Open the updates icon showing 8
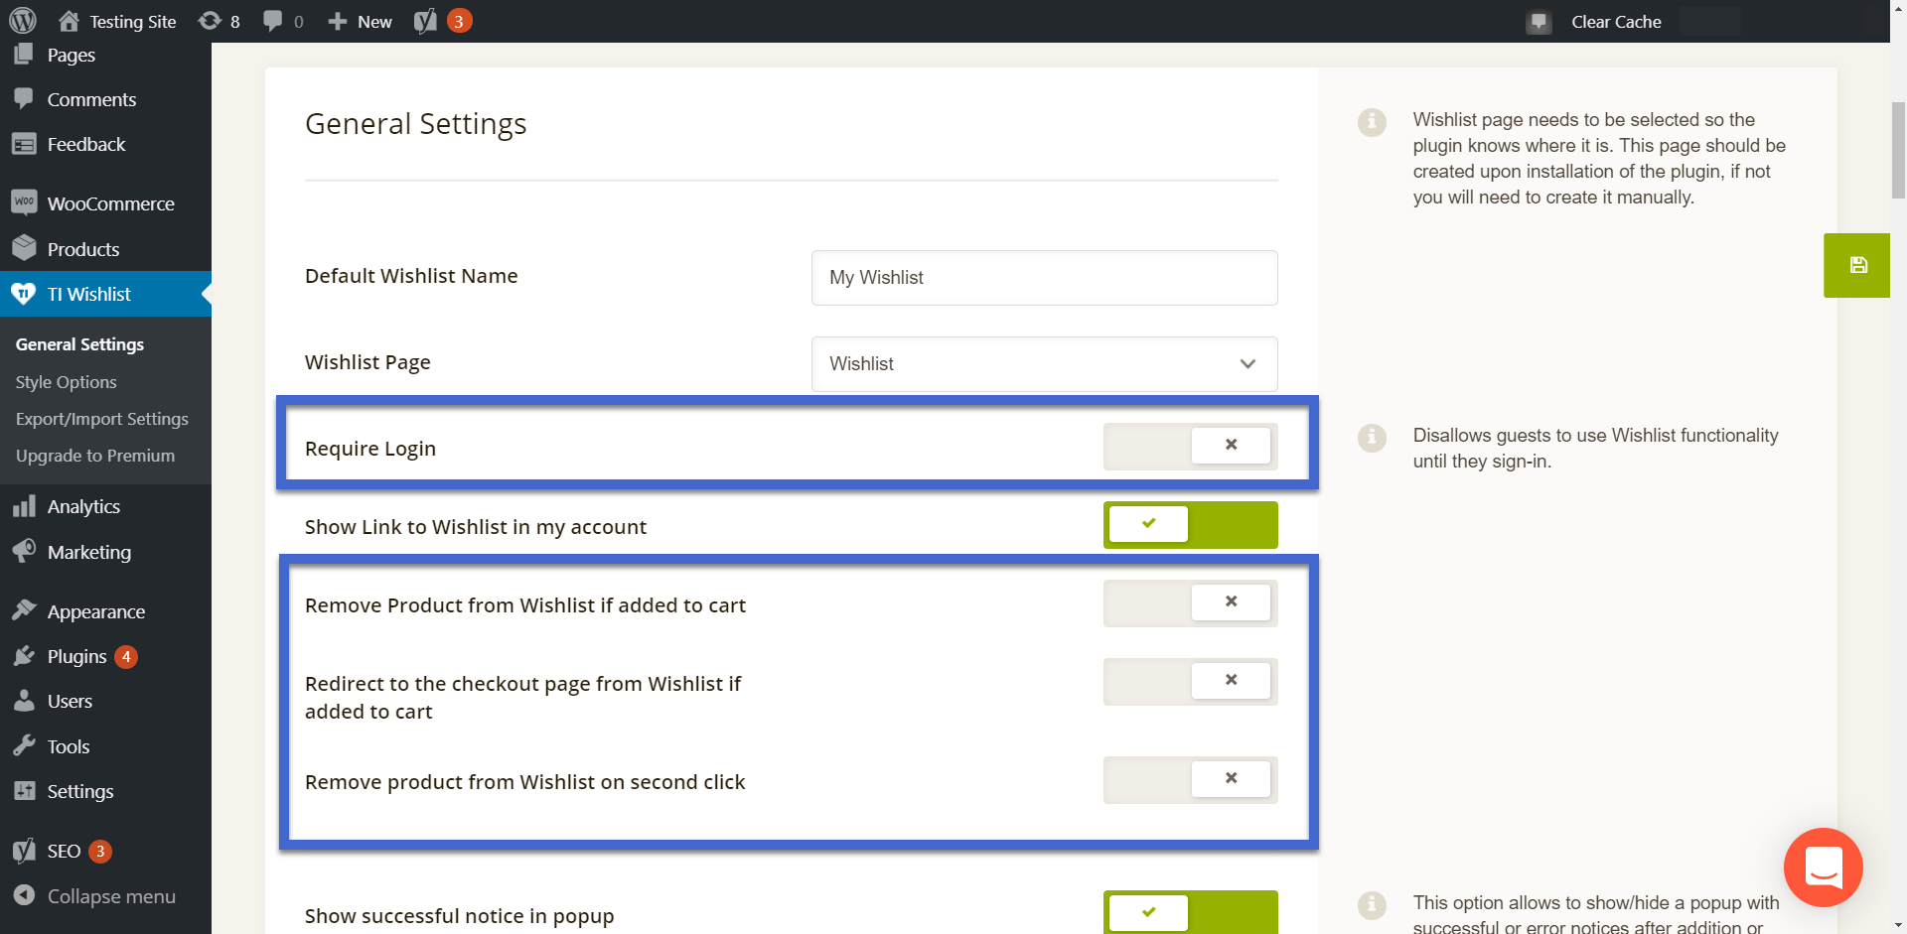This screenshot has width=1907, height=934. click(x=220, y=21)
